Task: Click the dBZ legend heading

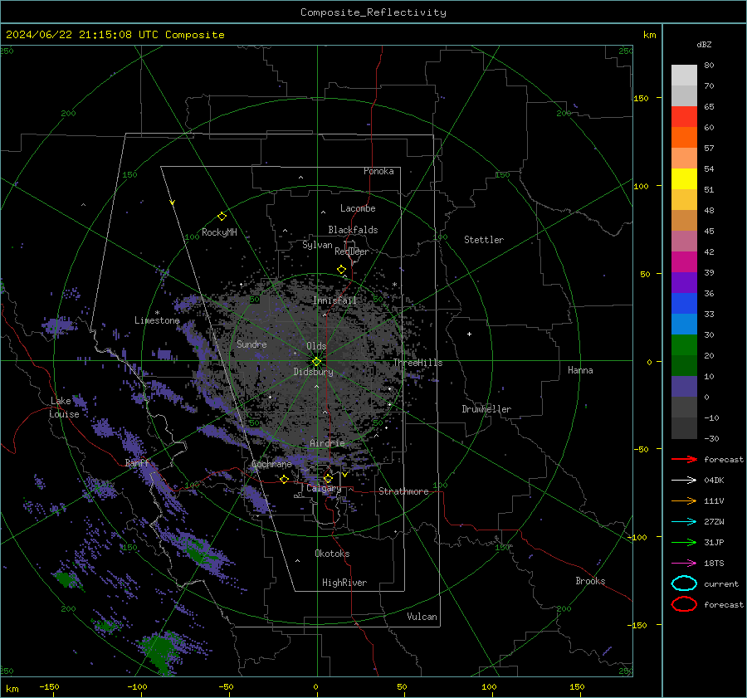Action: click(x=704, y=45)
